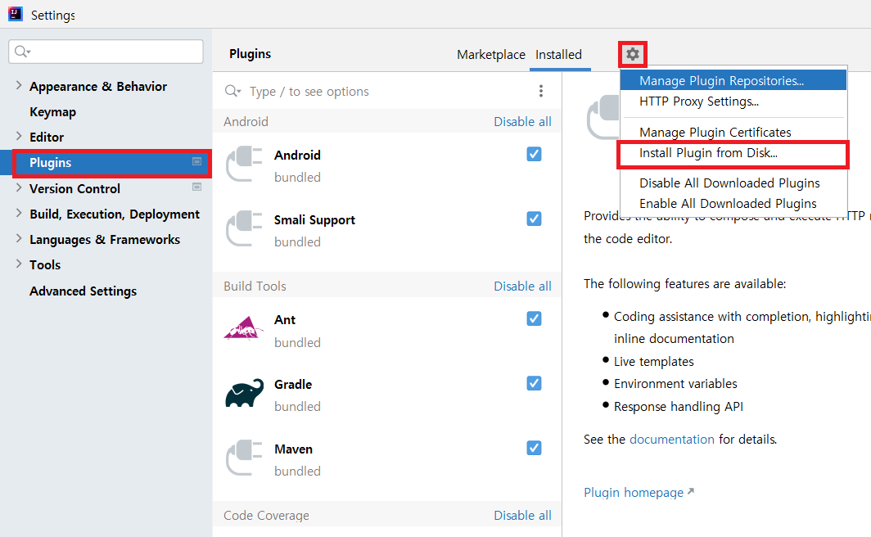
Task: Select Keymap in settings tree
Action: pos(52,112)
